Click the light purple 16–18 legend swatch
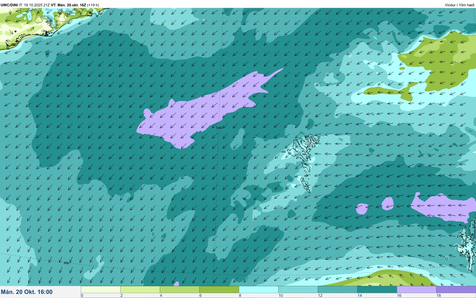This screenshot has width=476, height=298. 416,289
